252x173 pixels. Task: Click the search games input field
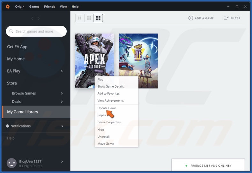36,31
